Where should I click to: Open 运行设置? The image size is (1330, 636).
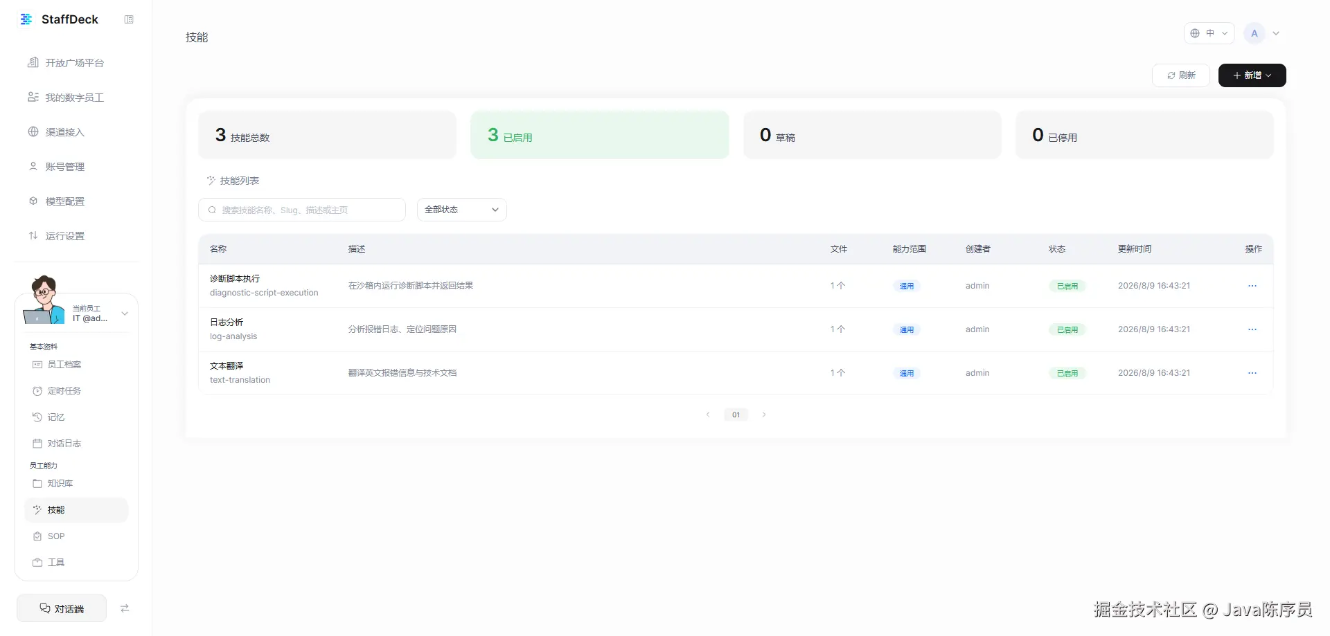(56, 236)
